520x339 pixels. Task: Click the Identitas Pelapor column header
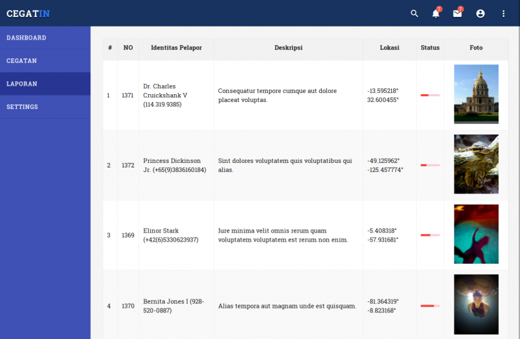[x=176, y=47]
